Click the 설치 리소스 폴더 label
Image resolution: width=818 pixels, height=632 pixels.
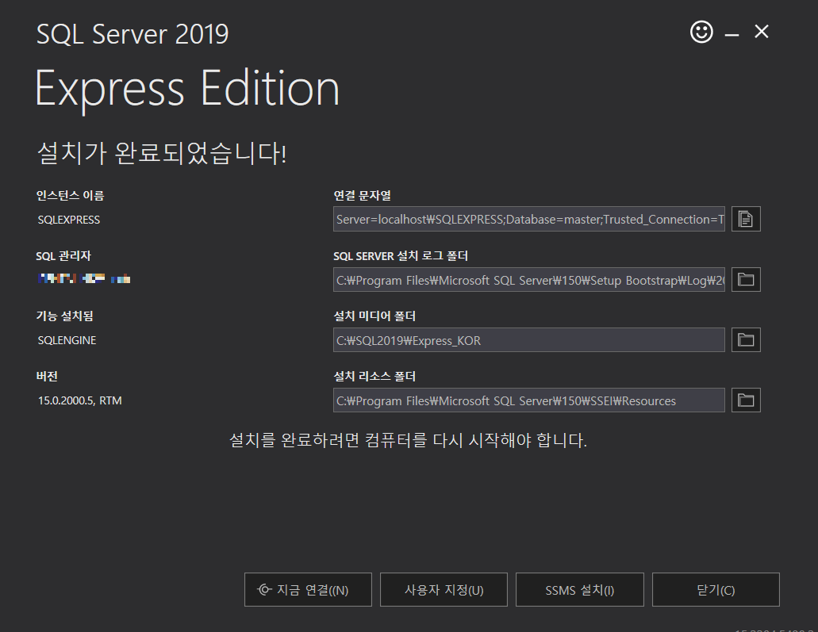point(374,377)
